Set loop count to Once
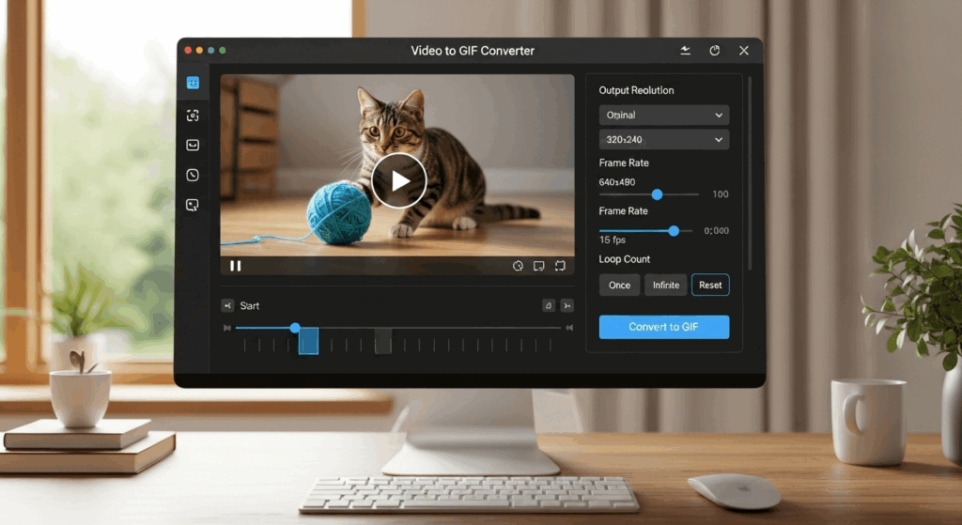The width and height of the screenshot is (962, 525). [619, 285]
